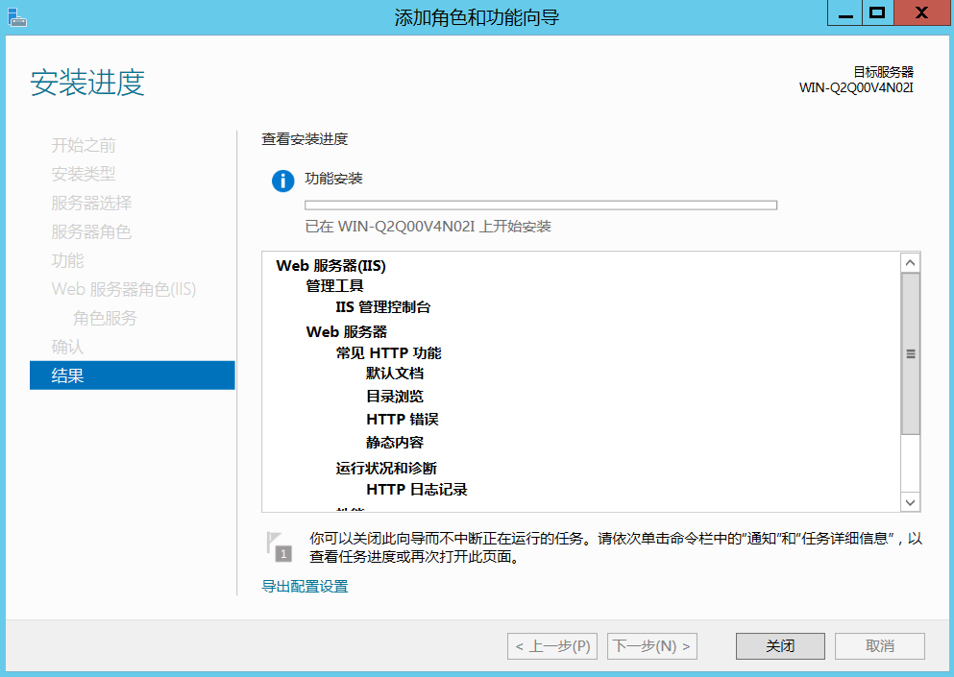Select the 服务器角色 step in the sidebar
954x677 pixels.
[x=91, y=231]
